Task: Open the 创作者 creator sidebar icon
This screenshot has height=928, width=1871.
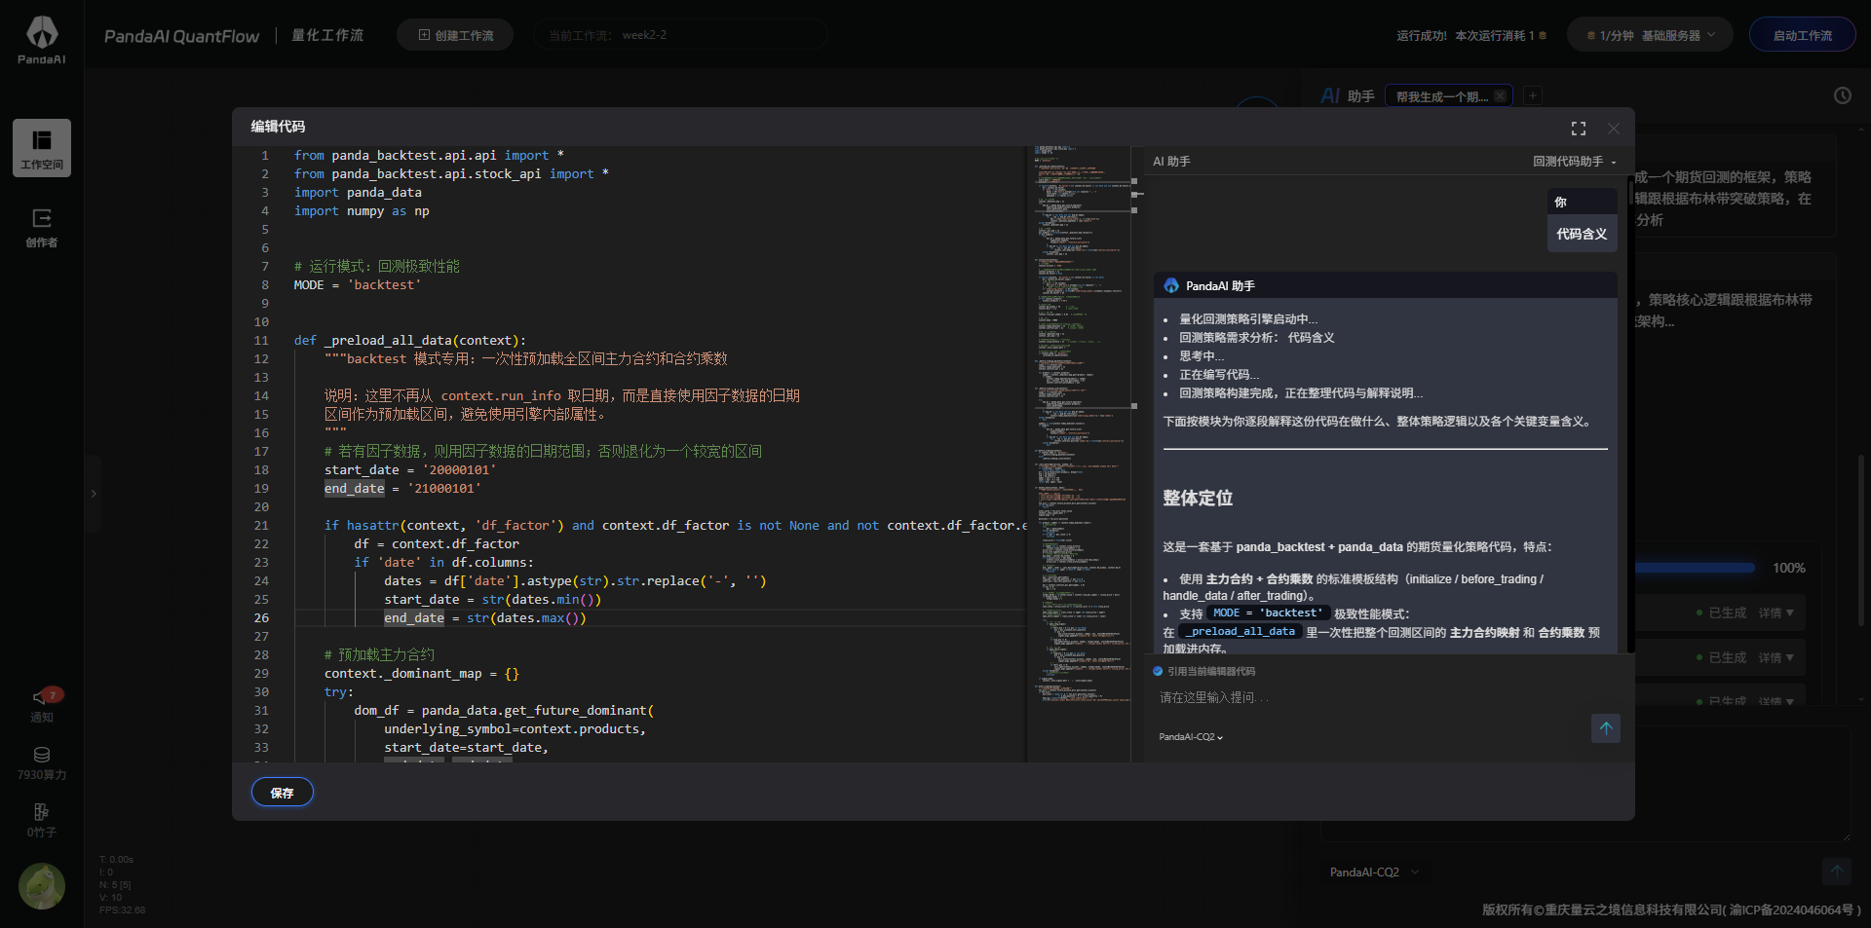Action: (42, 228)
